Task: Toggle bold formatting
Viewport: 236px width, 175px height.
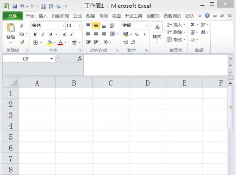Action: click(x=35, y=34)
